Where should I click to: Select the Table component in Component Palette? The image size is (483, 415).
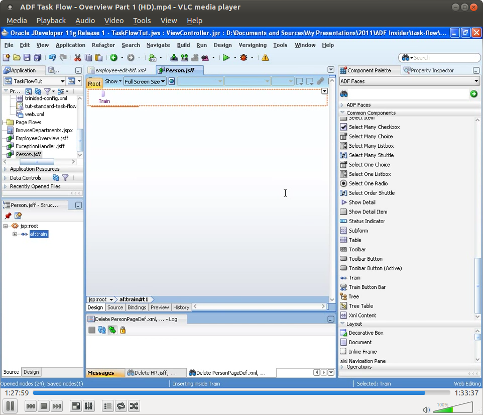pyautogui.click(x=355, y=240)
